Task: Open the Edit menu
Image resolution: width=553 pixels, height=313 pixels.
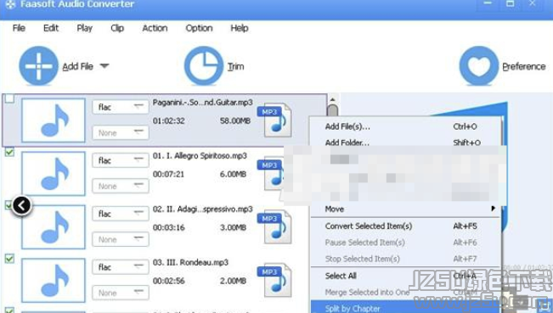Action: coord(51,28)
